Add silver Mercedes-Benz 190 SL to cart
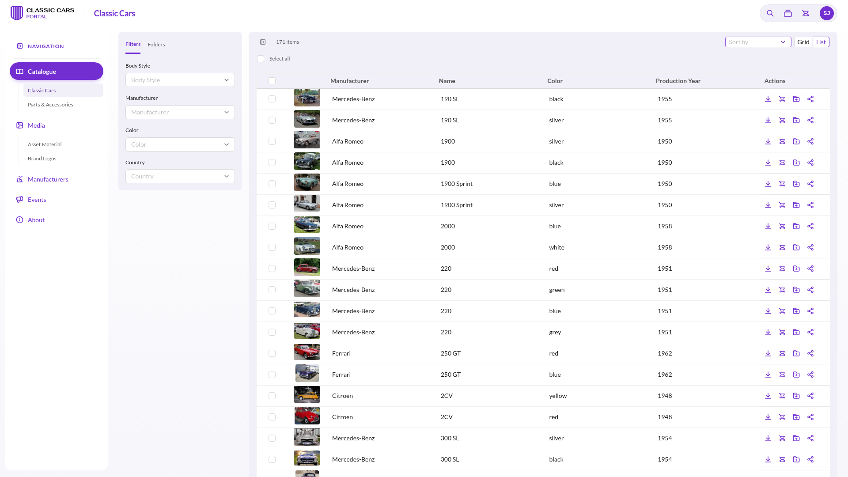The image size is (848, 477). pos(782,120)
